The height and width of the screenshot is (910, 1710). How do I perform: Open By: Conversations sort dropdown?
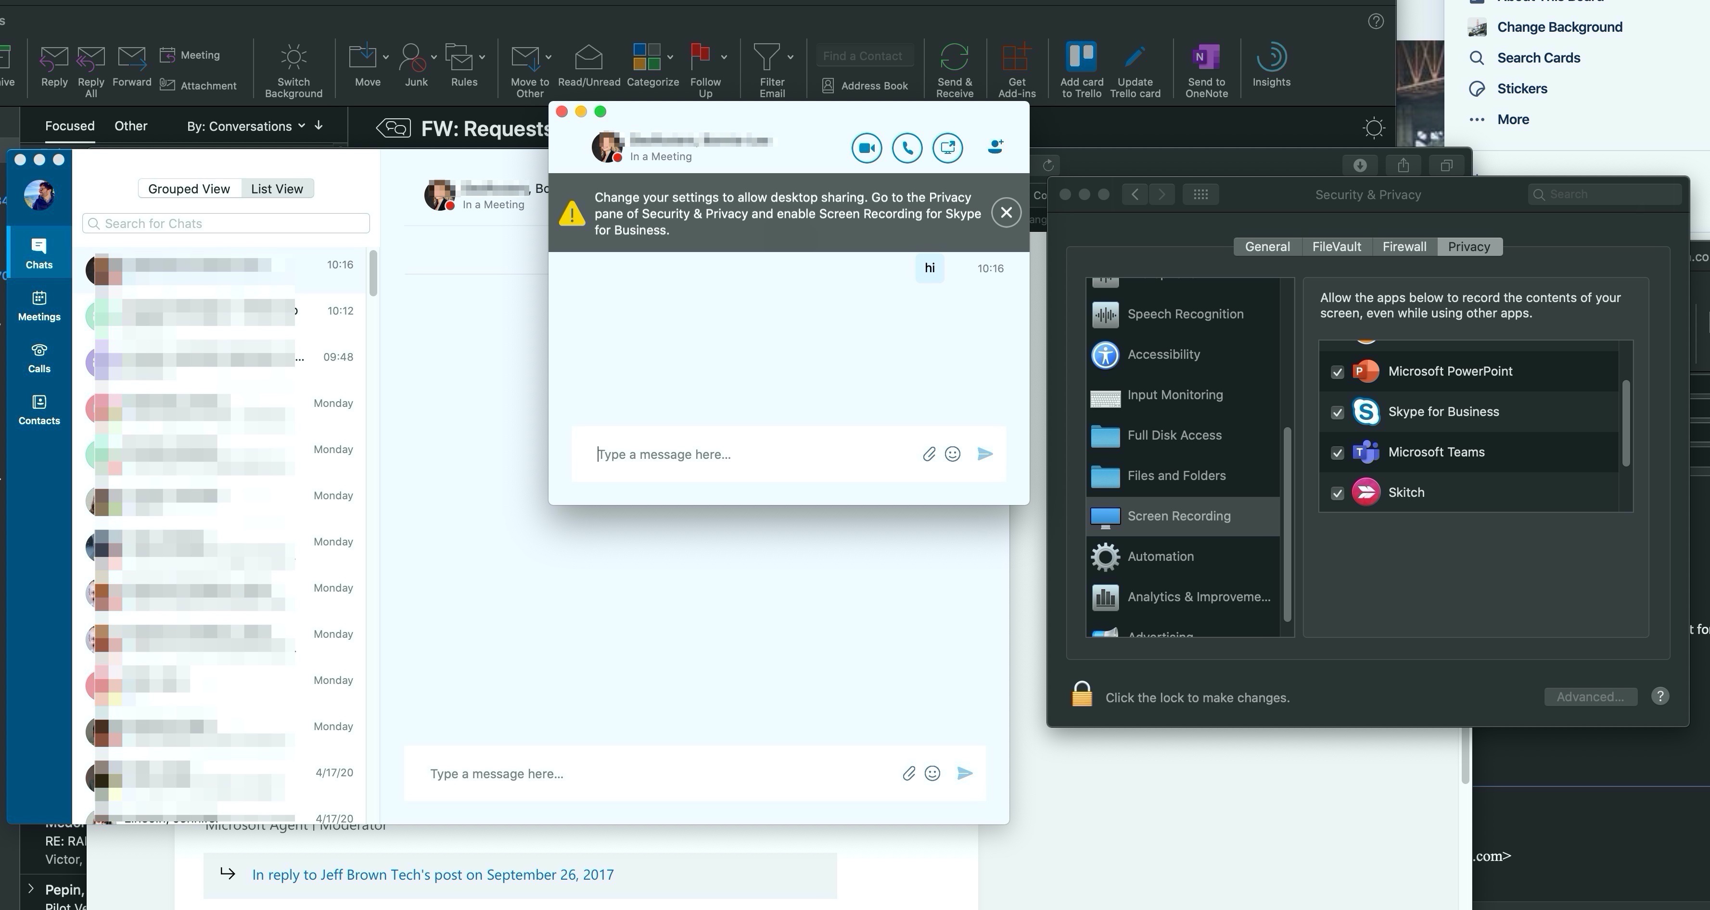coord(245,126)
